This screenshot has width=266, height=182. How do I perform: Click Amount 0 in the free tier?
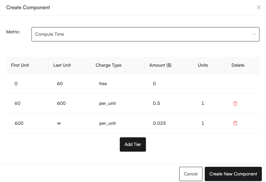click(154, 83)
